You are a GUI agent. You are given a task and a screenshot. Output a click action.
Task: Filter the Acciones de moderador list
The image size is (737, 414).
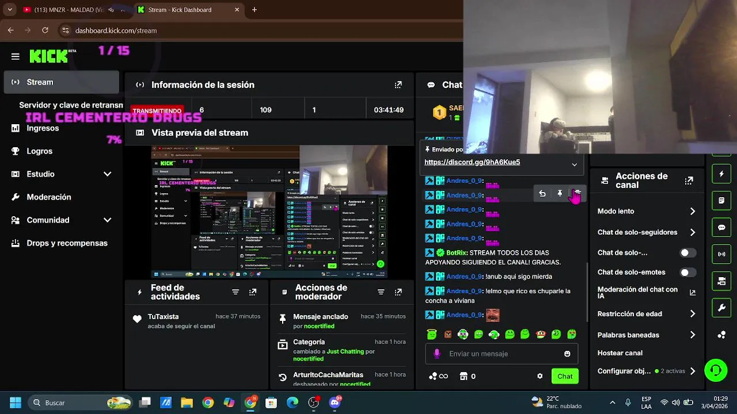pyautogui.click(x=381, y=292)
